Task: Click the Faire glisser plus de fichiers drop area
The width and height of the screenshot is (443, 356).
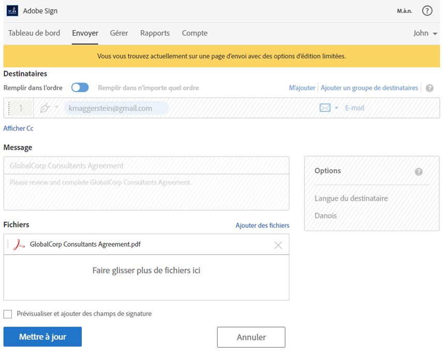Action: pos(146,278)
